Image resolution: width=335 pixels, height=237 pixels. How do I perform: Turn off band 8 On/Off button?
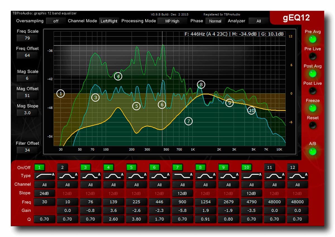coord(200,167)
